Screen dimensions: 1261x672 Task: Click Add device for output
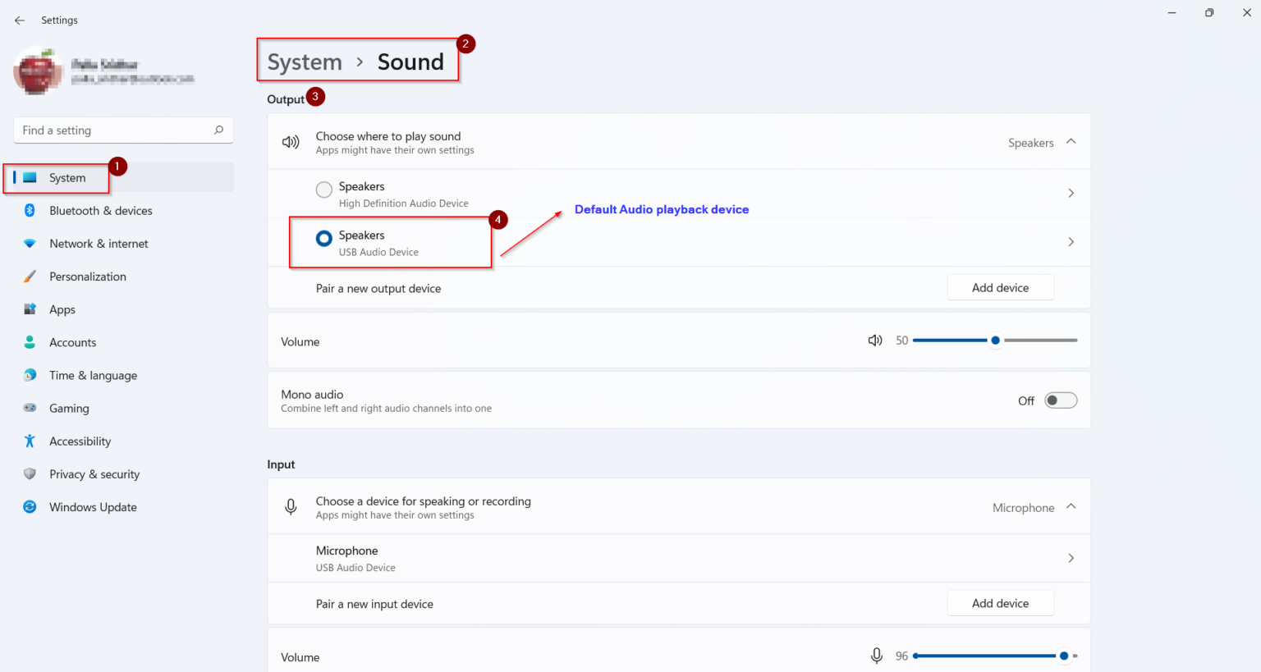point(1000,287)
